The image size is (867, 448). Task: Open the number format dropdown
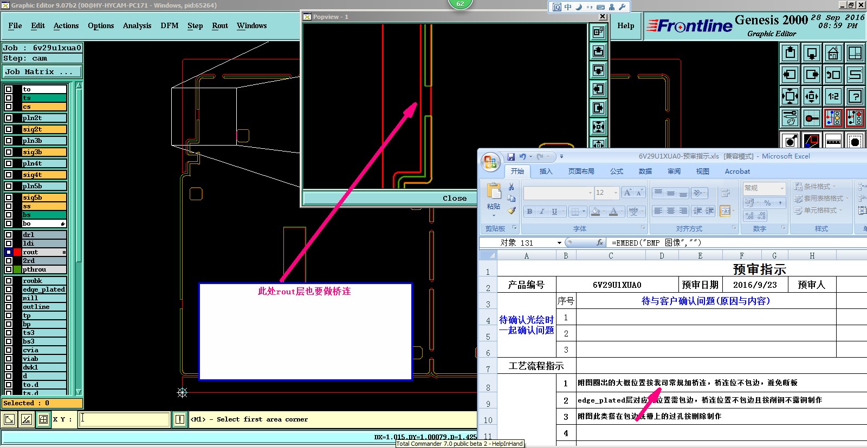click(782, 188)
